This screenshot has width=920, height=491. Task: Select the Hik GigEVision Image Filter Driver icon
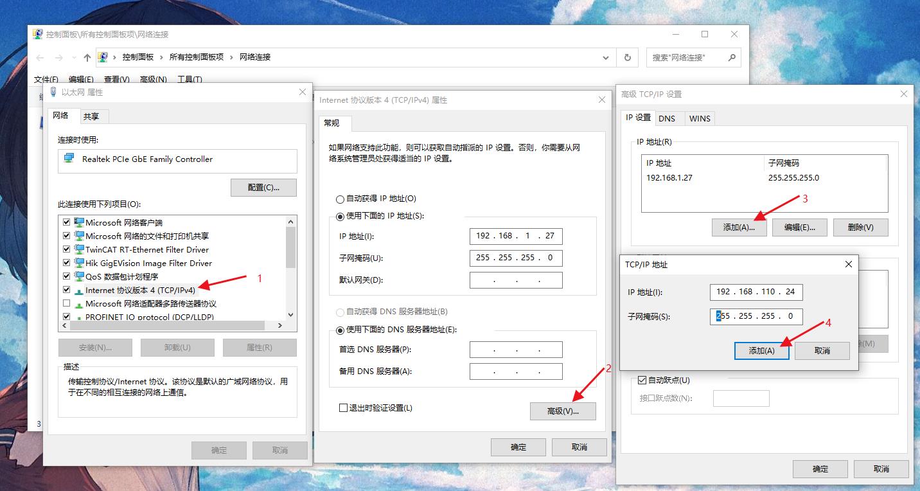click(x=79, y=263)
